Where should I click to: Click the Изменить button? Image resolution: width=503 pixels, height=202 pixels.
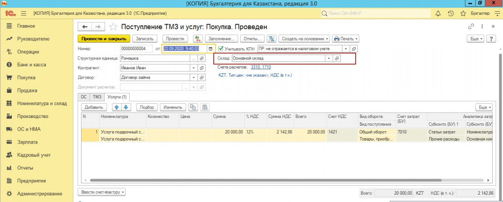click(x=173, y=107)
